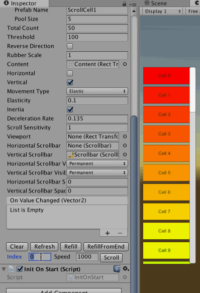Screen dimensions: 200x293
Task: Disable the Vertical checkbox
Action: tap(70, 82)
